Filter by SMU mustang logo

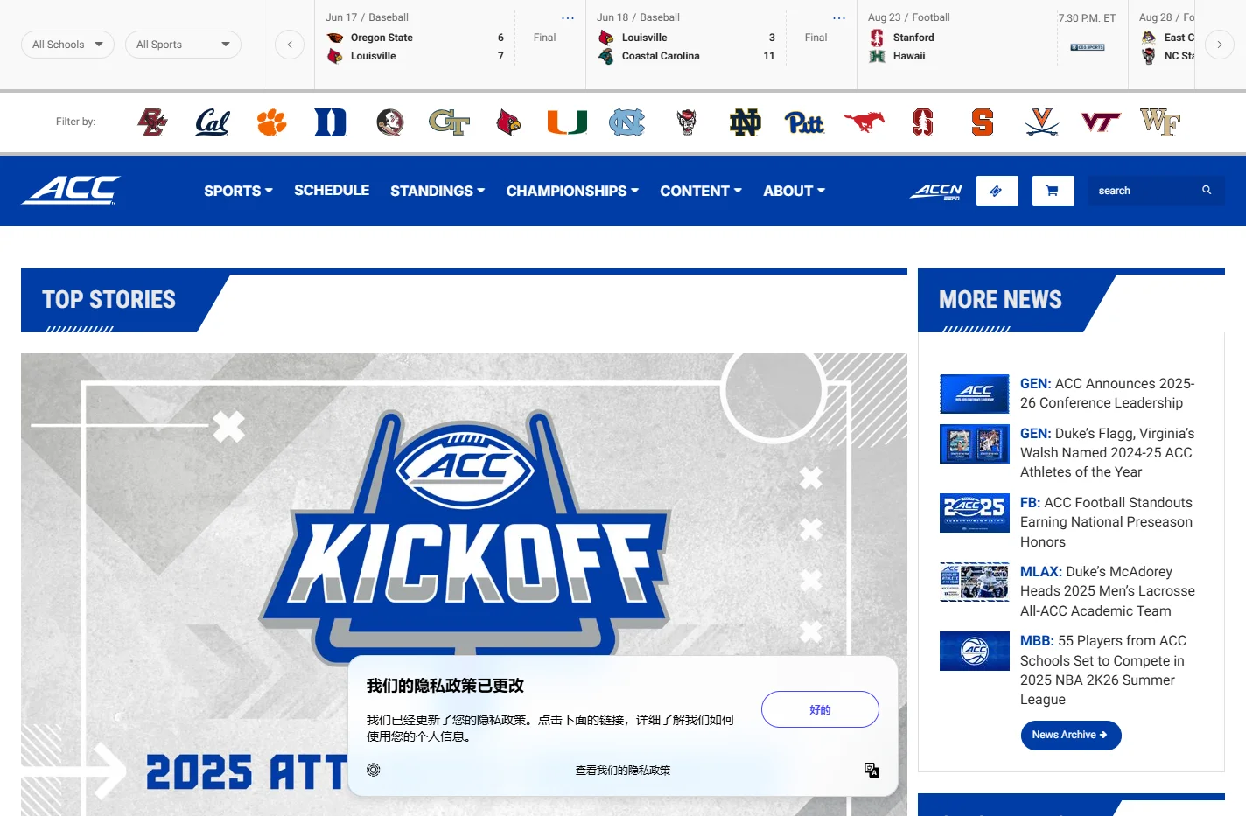[x=864, y=122]
